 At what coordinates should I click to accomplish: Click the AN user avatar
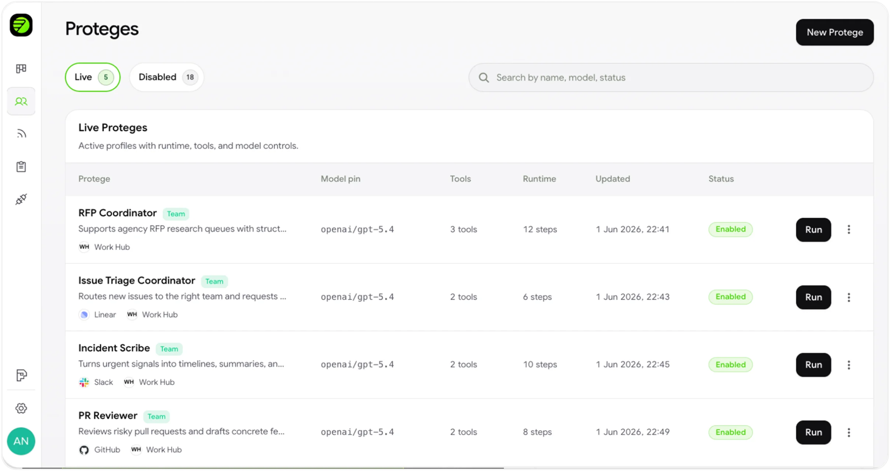pyautogui.click(x=21, y=441)
